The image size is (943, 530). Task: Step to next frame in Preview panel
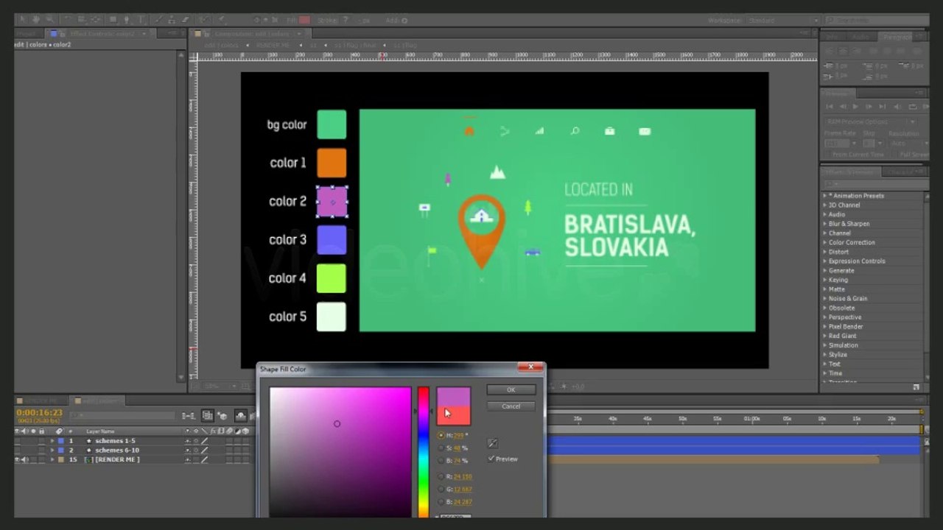(x=867, y=107)
